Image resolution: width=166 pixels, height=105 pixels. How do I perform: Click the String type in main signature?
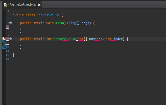70,23
